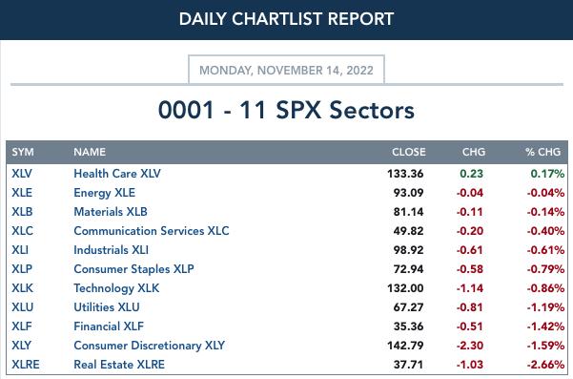
Task: Open Technology XLK name link
Action: pos(116,288)
